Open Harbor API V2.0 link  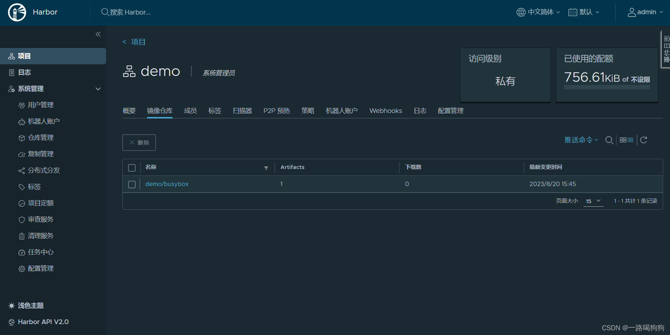point(43,322)
